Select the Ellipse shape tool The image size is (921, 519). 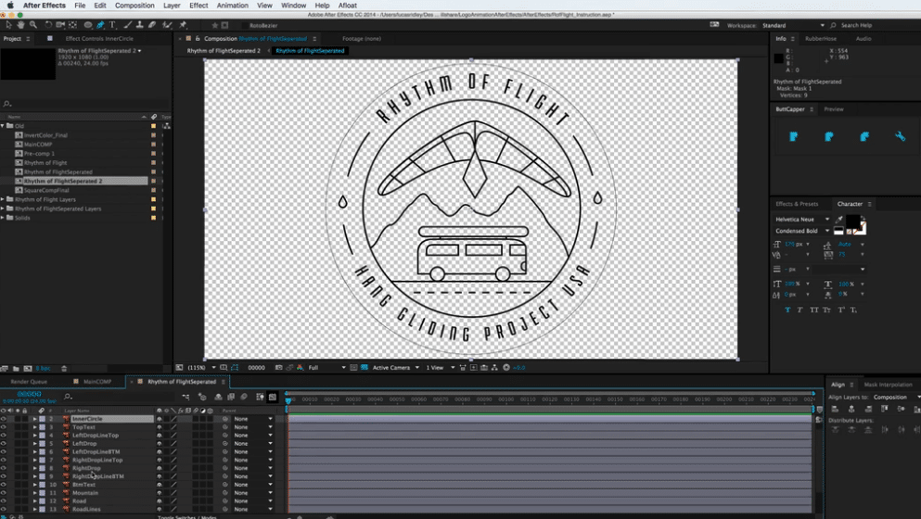click(87, 25)
